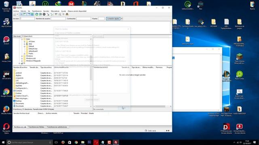Open the Site Manager toolbar icon
Image resolution: width=259 pixels, height=145 pixels.
click(x=15, y=14)
